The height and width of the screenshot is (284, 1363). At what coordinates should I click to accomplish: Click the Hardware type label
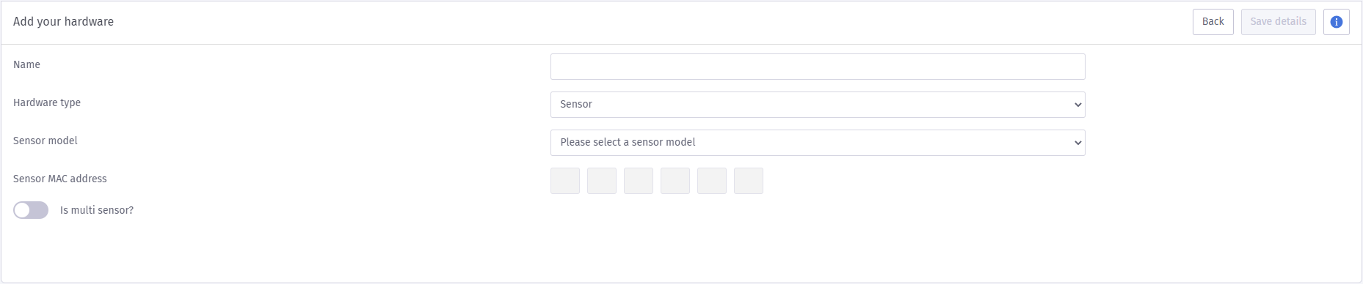coord(47,102)
